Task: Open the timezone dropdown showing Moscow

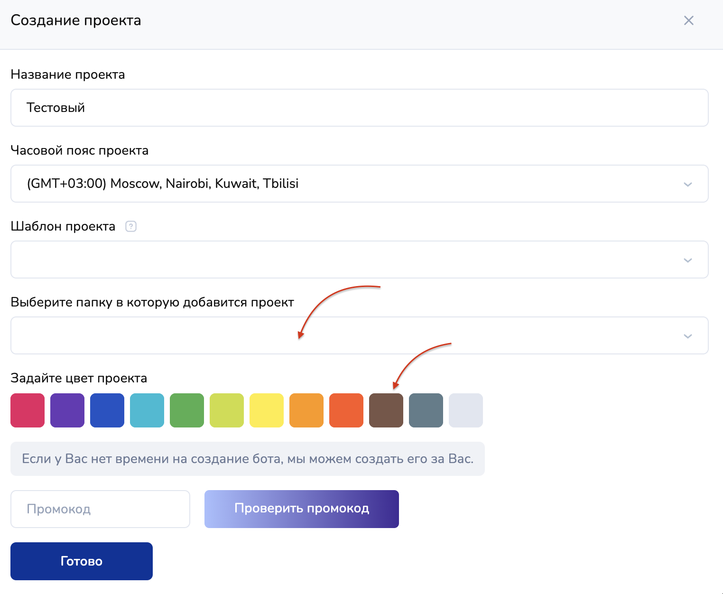Action: coord(359,184)
